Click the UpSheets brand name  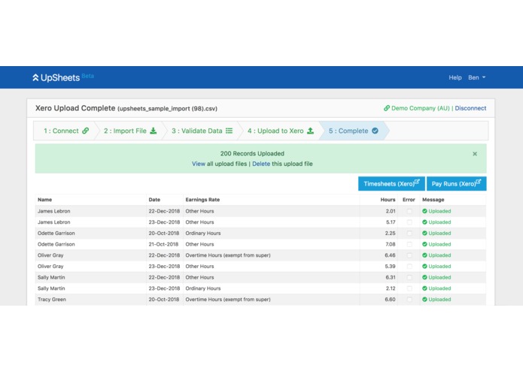pyautogui.click(x=60, y=77)
